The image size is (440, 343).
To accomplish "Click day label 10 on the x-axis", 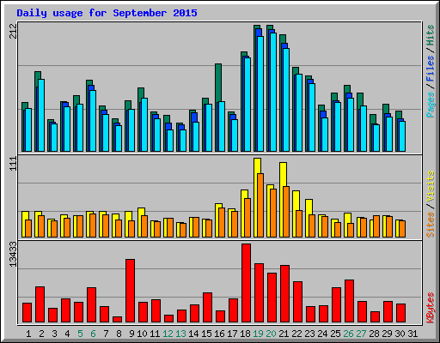I will point(142,334).
